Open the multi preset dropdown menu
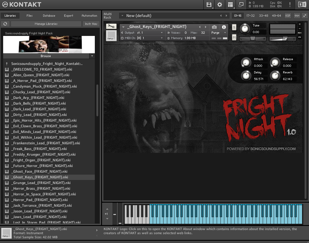This screenshot has width=309, height=243. (123, 15)
